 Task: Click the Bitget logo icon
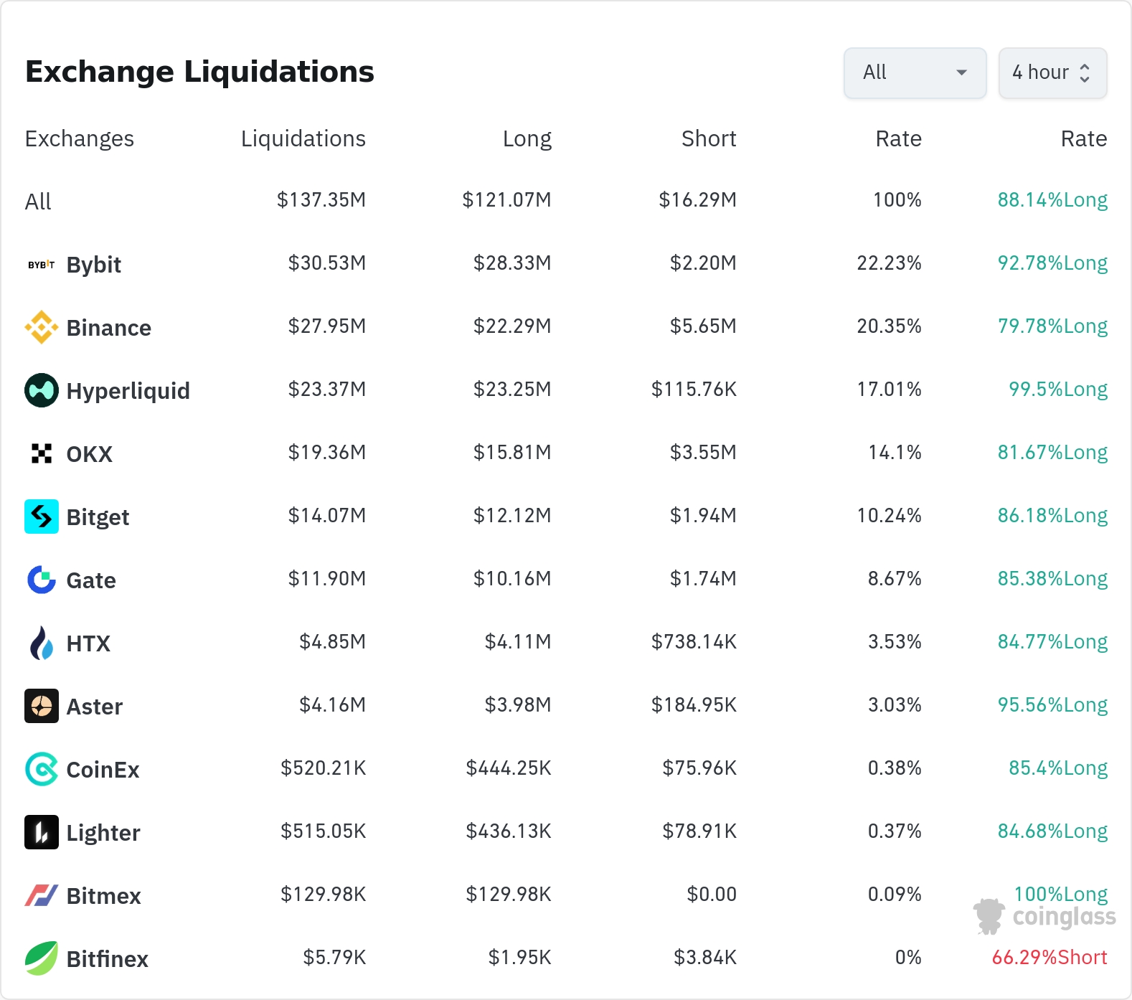42,516
